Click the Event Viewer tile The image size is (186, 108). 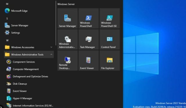(x=89, y=61)
